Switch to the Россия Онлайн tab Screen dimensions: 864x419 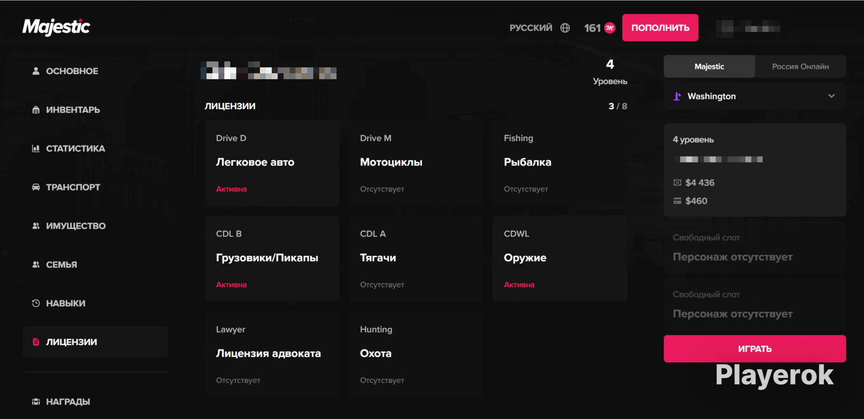[x=800, y=66]
